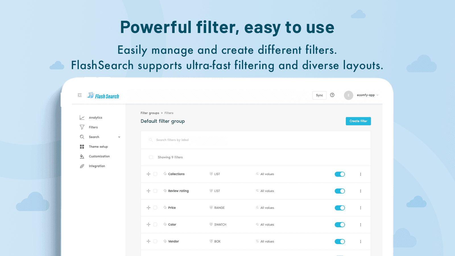Collapse the sidebar using the hamburger icon
The width and height of the screenshot is (455, 256).
[x=80, y=95]
